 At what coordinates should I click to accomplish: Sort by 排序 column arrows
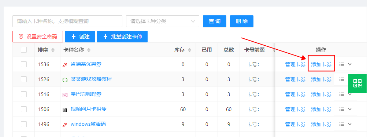[53, 50]
